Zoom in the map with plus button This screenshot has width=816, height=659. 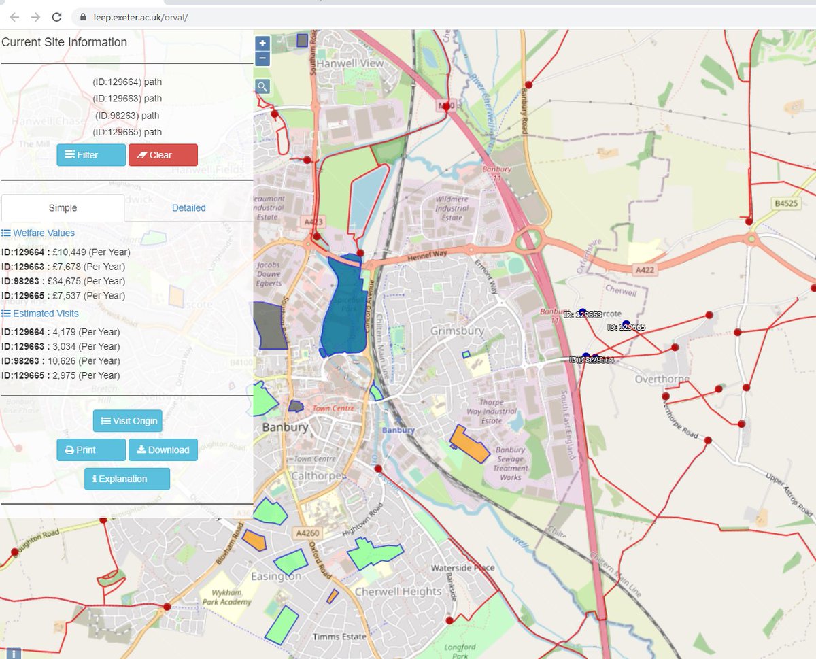click(x=263, y=43)
